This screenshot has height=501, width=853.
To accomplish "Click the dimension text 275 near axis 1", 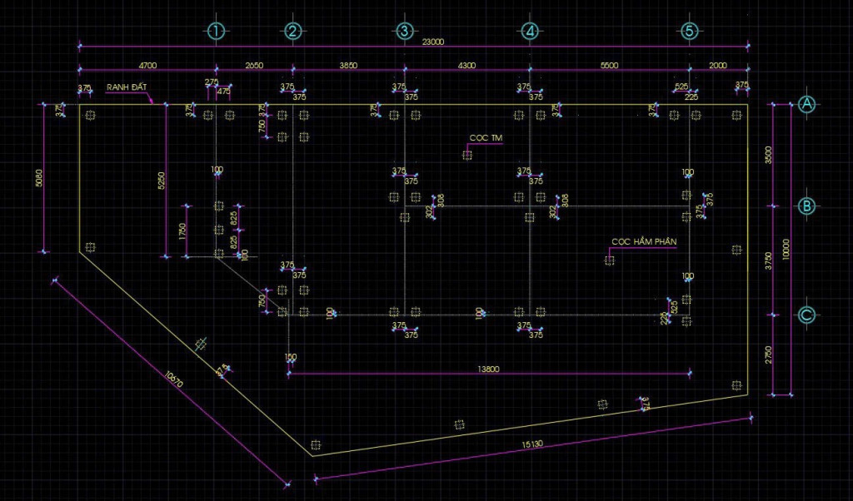I will click(211, 82).
